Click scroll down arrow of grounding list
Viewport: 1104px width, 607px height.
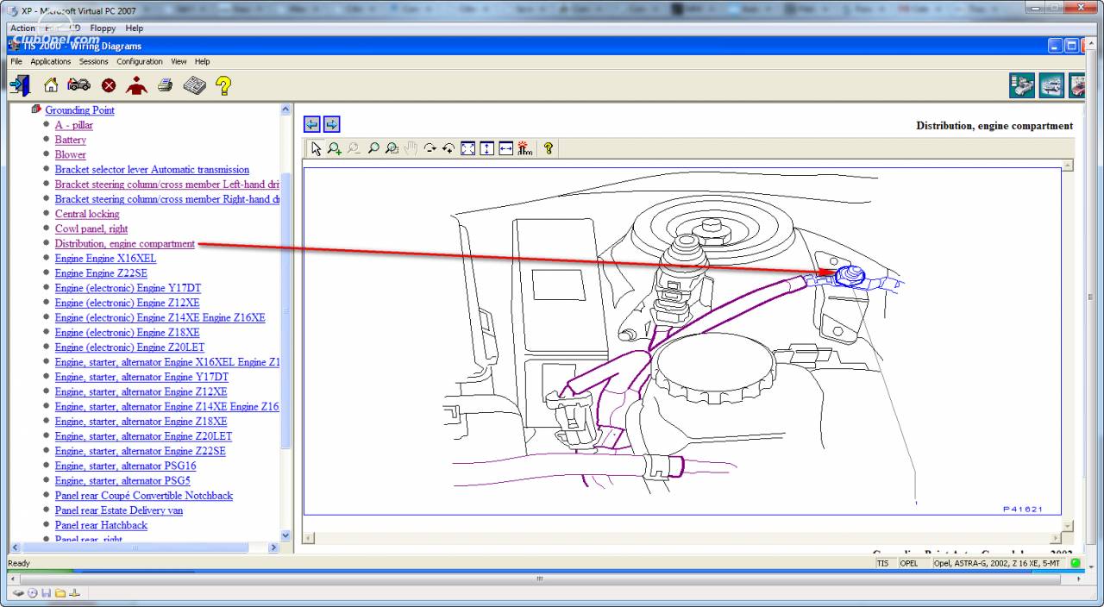(286, 535)
